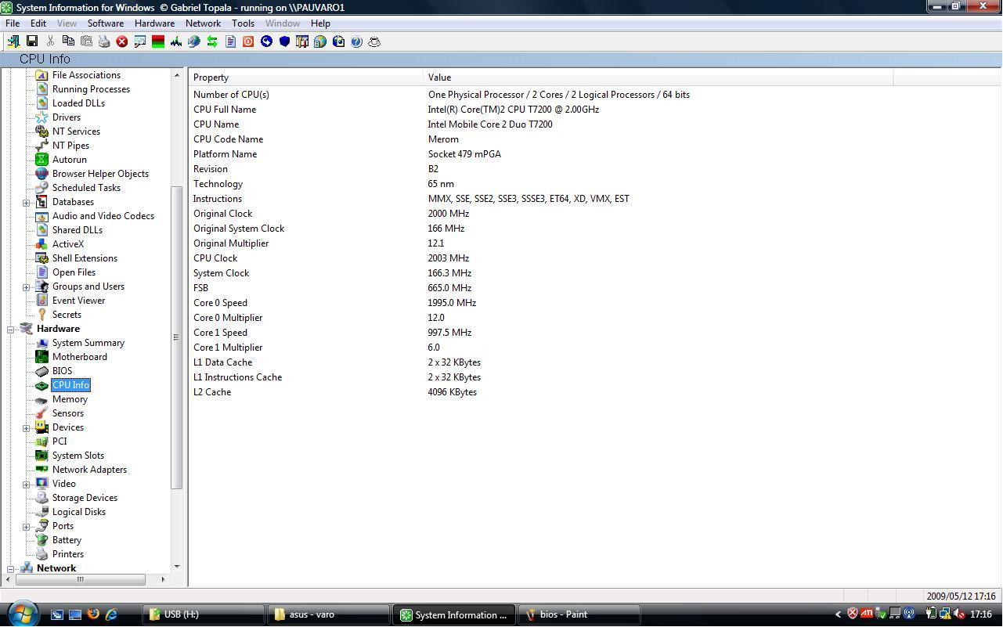The width and height of the screenshot is (1003, 627).
Task: Click the dark blue shield toolbar icon
Action: pos(284,41)
